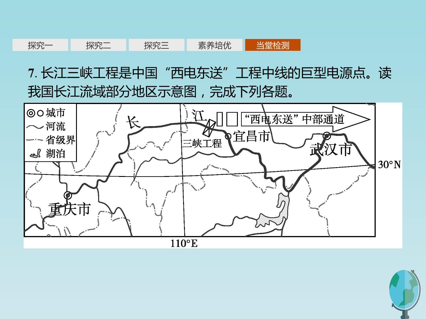Click the 宜昌市 city circle marker

(228, 136)
